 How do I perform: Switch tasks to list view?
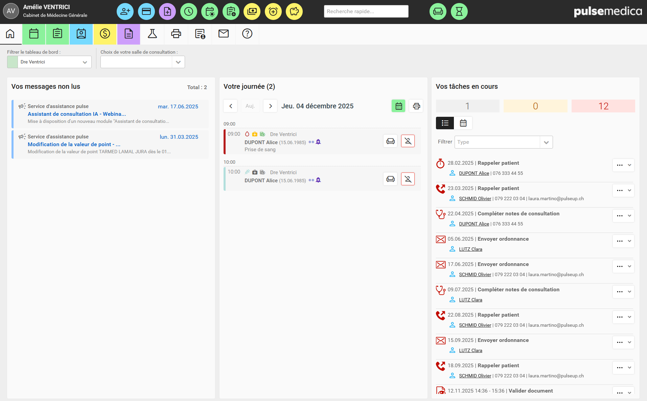tap(445, 123)
